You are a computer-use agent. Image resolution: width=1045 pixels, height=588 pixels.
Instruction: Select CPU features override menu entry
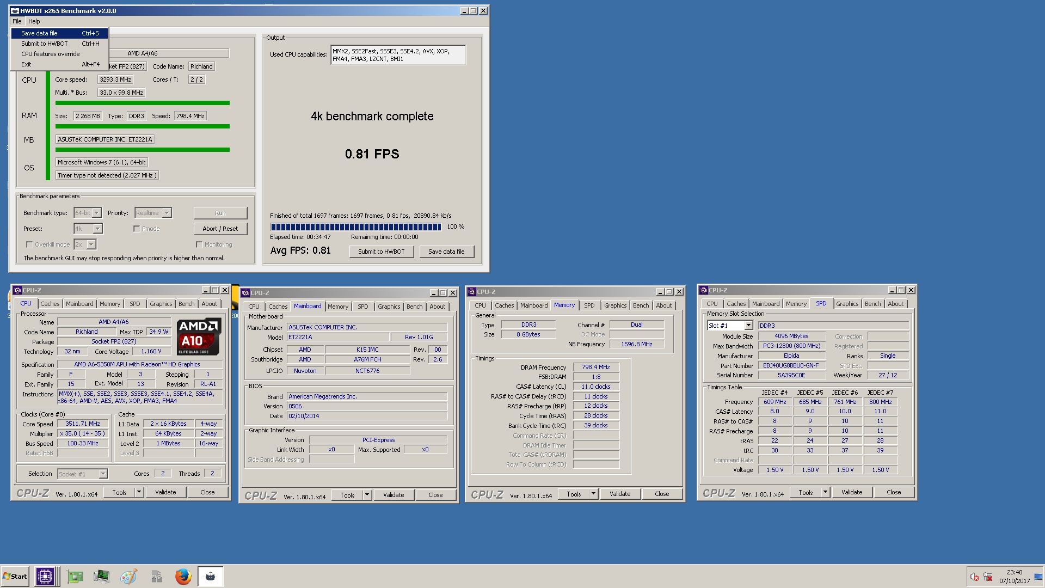coord(59,54)
